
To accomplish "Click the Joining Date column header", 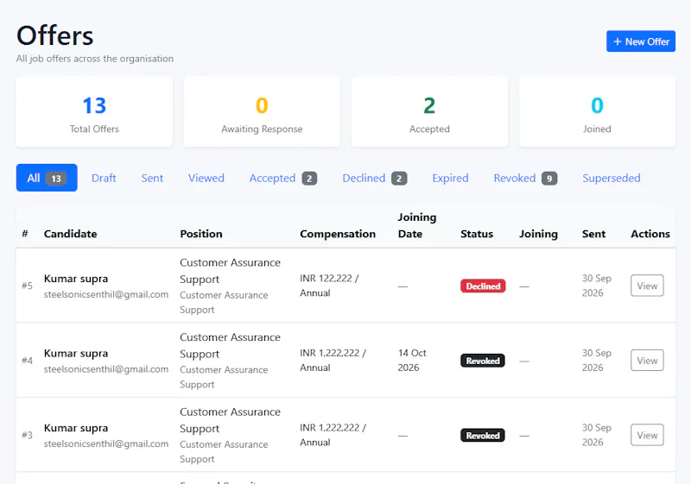I will pyautogui.click(x=417, y=225).
